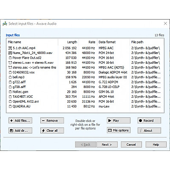Click the icon beside stereo.aac rename entry
The image size is (170, 170).
click(x=10, y=68)
